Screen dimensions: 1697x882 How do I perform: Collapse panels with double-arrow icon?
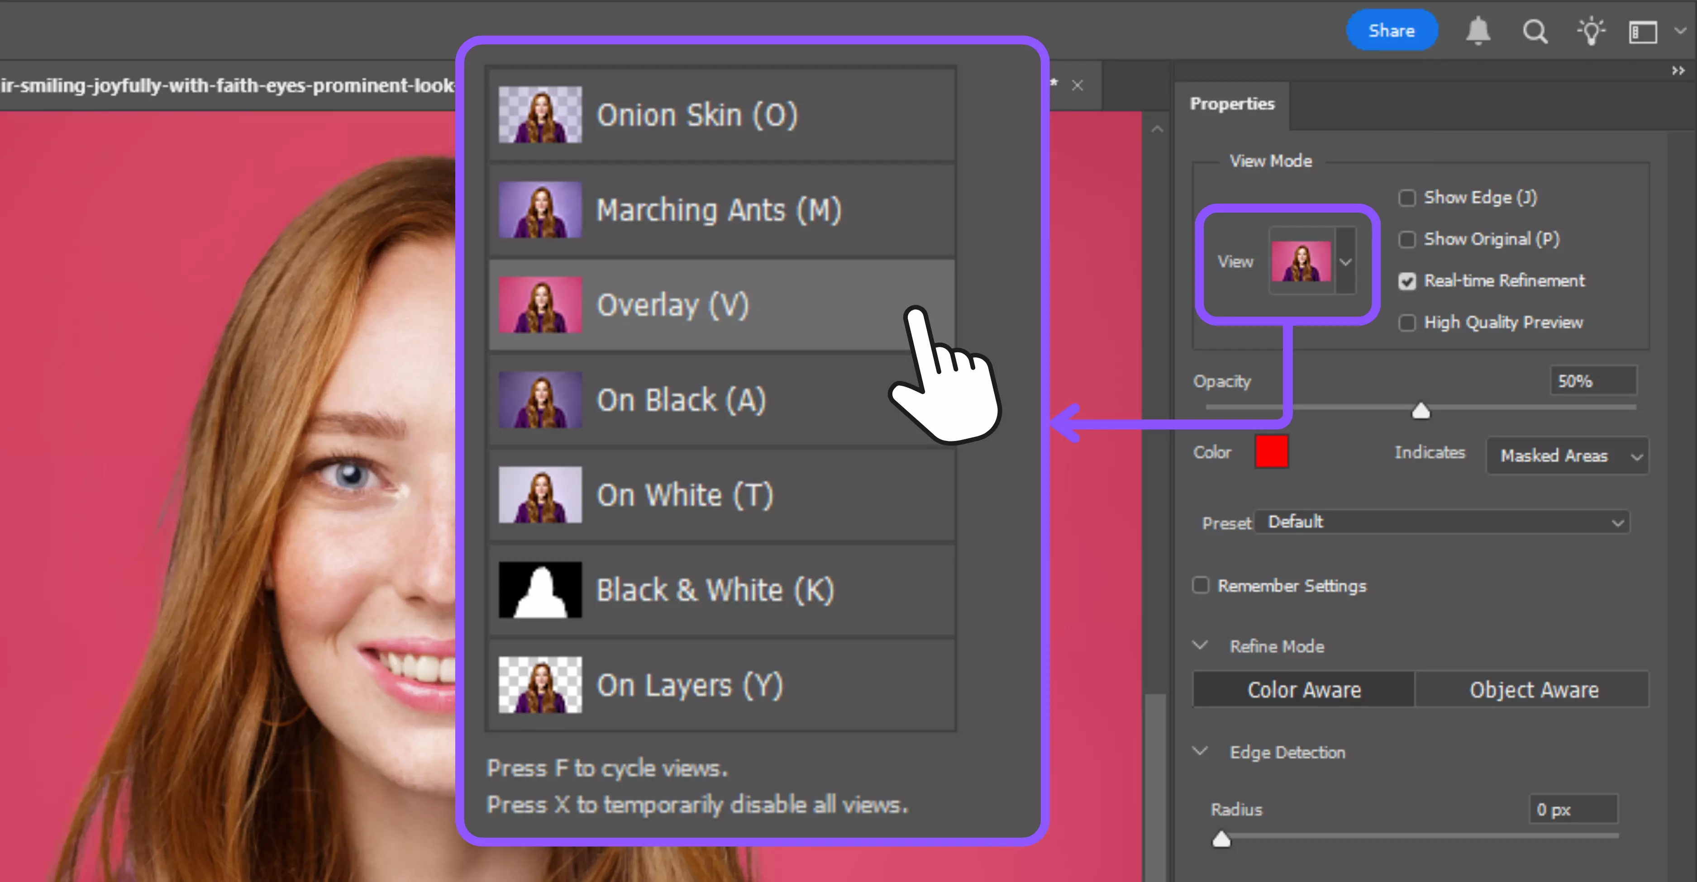[1677, 71]
